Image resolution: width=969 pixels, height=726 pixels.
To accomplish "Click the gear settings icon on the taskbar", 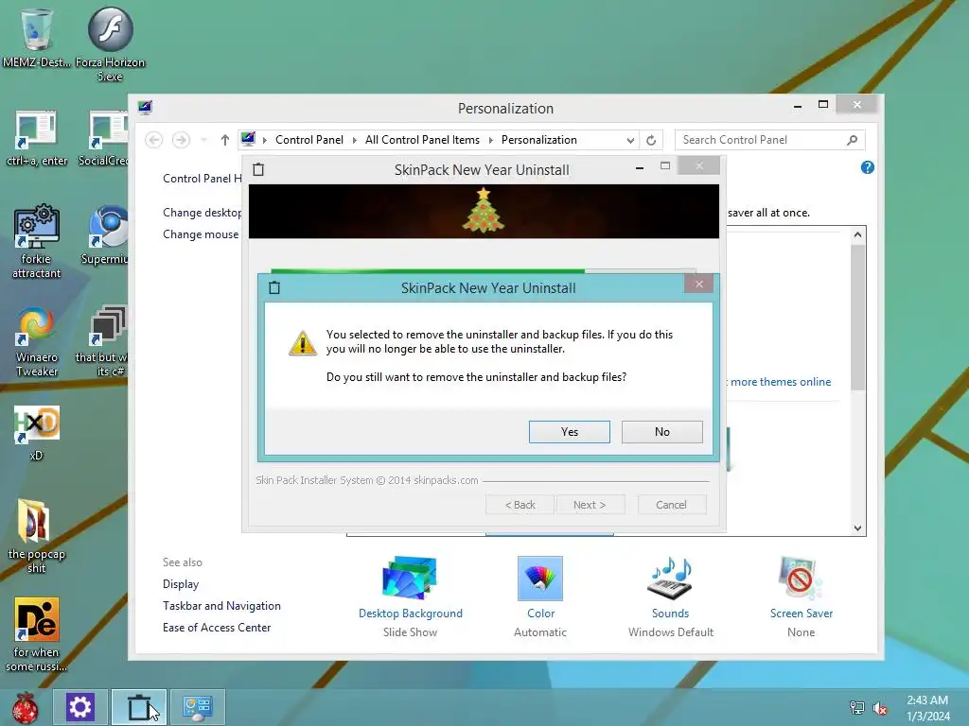I will click(x=79, y=707).
